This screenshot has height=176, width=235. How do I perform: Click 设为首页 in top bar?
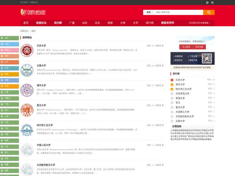(24, 2)
